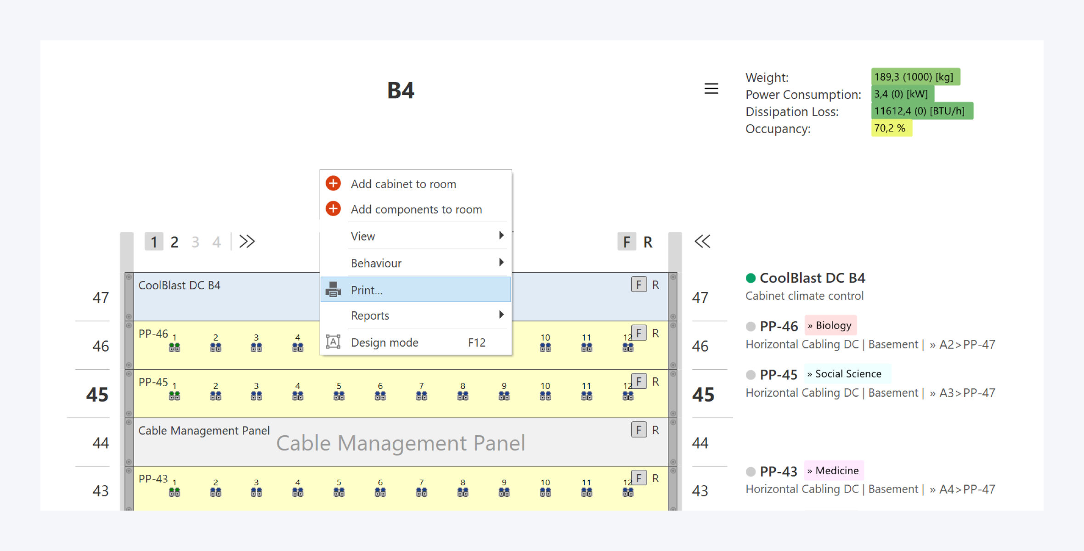Viewport: 1084px width, 551px height.
Task: Toggle the header F front view button
Action: click(627, 242)
